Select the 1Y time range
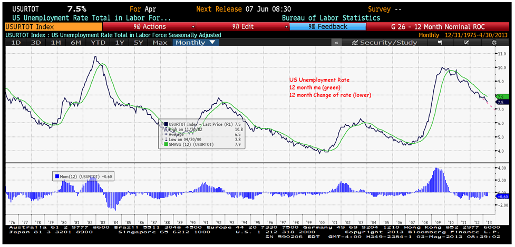The image size is (515, 247). pyautogui.click(x=120, y=42)
